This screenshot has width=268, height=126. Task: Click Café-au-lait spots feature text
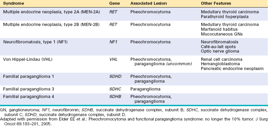tap(218, 46)
